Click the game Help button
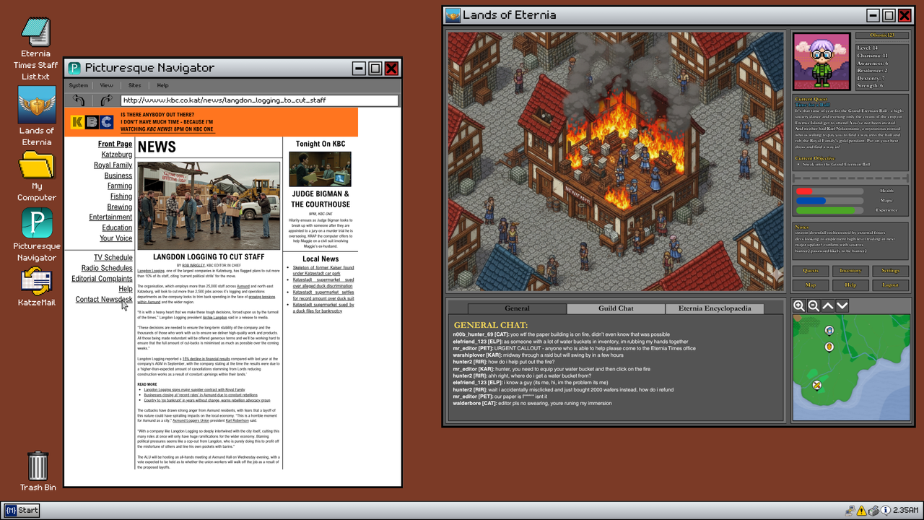This screenshot has width=924, height=520. tap(850, 285)
